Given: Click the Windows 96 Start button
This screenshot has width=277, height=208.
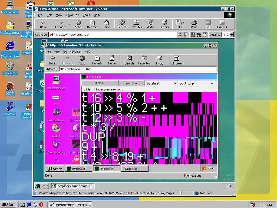Looking at the screenshot, I should coord(42,186).
